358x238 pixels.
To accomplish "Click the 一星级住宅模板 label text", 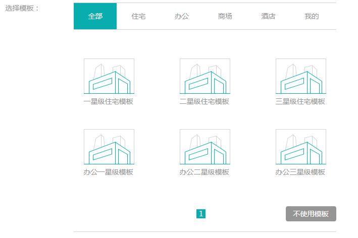I will pyautogui.click(x=109, y=101).
